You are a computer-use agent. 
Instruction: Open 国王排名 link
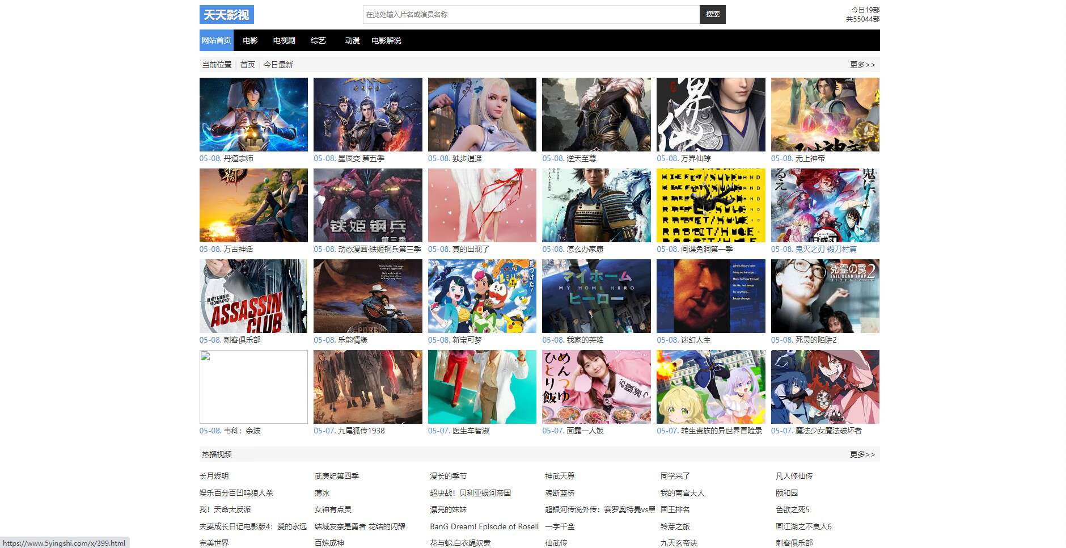pos(675,509)
